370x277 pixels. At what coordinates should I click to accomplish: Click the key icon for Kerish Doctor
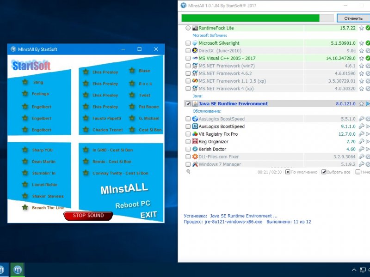tap(361, 149)
